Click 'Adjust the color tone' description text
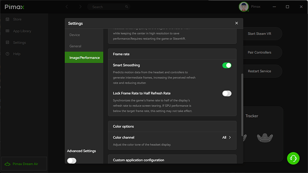Screen dimensions: 308x173 [142, 144]
